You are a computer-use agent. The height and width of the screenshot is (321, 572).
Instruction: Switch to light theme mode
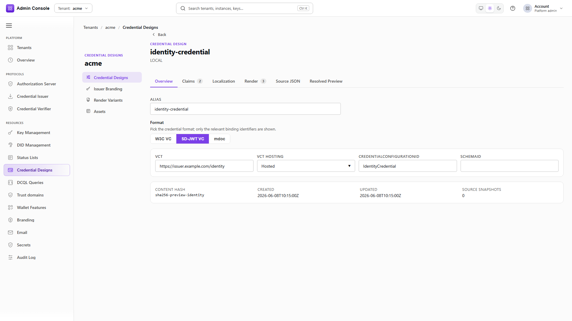coord(490,8)
